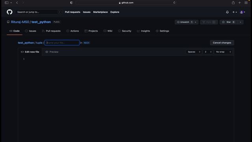The width and height of the screenshot is (252, 142).
Task: Click the Name your file input
Action: click(62, 43)
